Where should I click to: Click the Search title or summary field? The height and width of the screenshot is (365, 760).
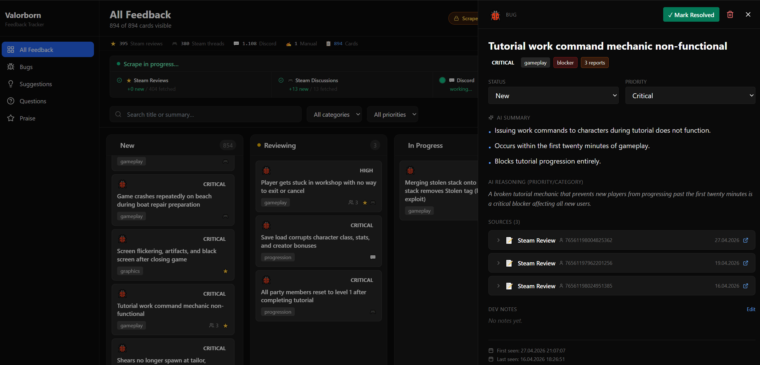[x=206, y=114]
